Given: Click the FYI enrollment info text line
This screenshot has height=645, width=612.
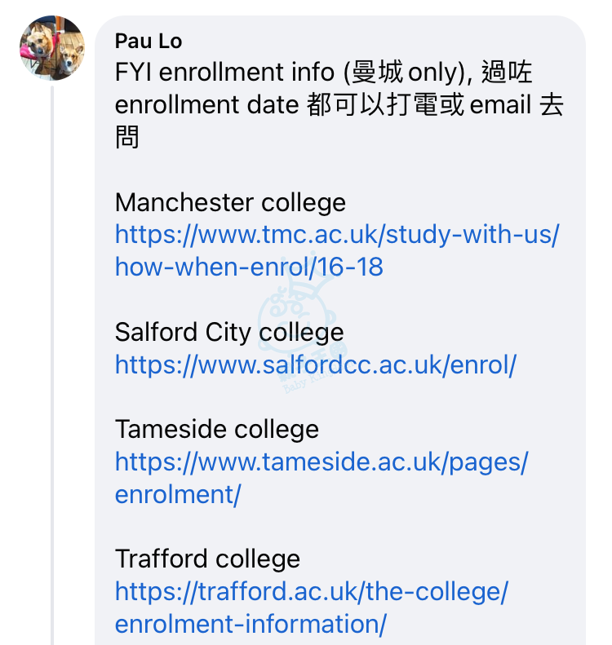Looking at the screenshot, I should pos(323,73).
